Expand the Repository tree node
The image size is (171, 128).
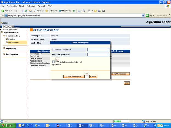(4, 48)
